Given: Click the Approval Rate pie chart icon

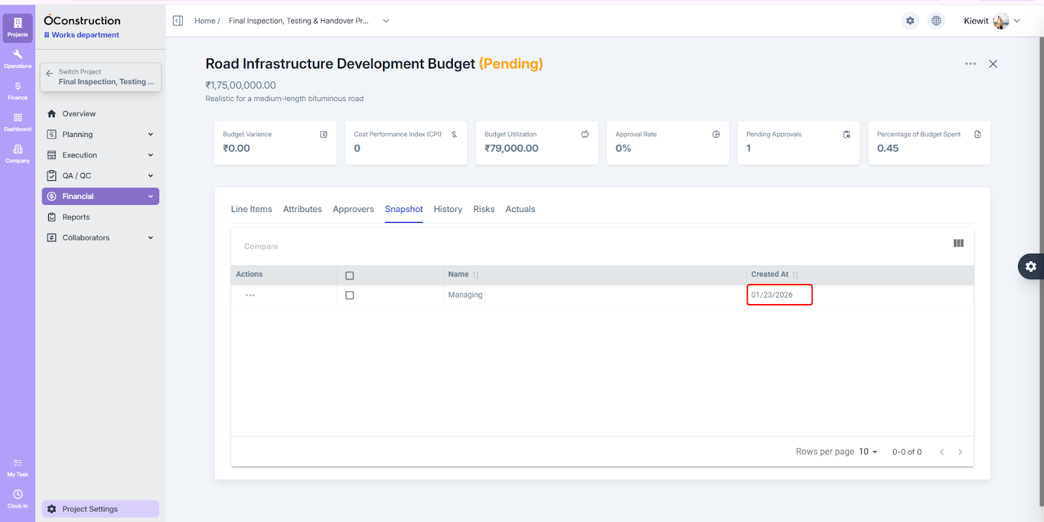Looking at the screenshot, I should pyautogui.click(x=716, y=134).
